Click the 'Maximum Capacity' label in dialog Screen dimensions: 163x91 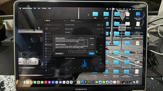[x=61, y=44]
